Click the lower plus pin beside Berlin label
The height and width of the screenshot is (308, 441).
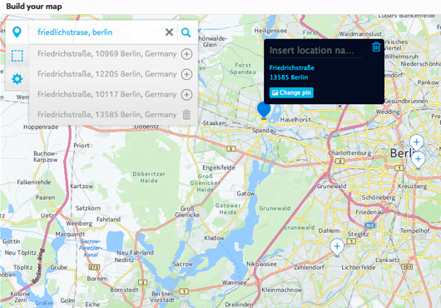pos(419,160)
